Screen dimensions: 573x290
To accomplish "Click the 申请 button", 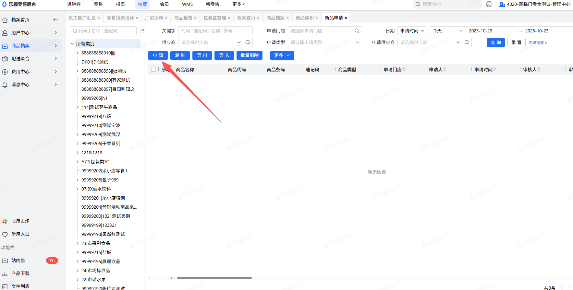I will pyautogui.click(x=158, y=55).
